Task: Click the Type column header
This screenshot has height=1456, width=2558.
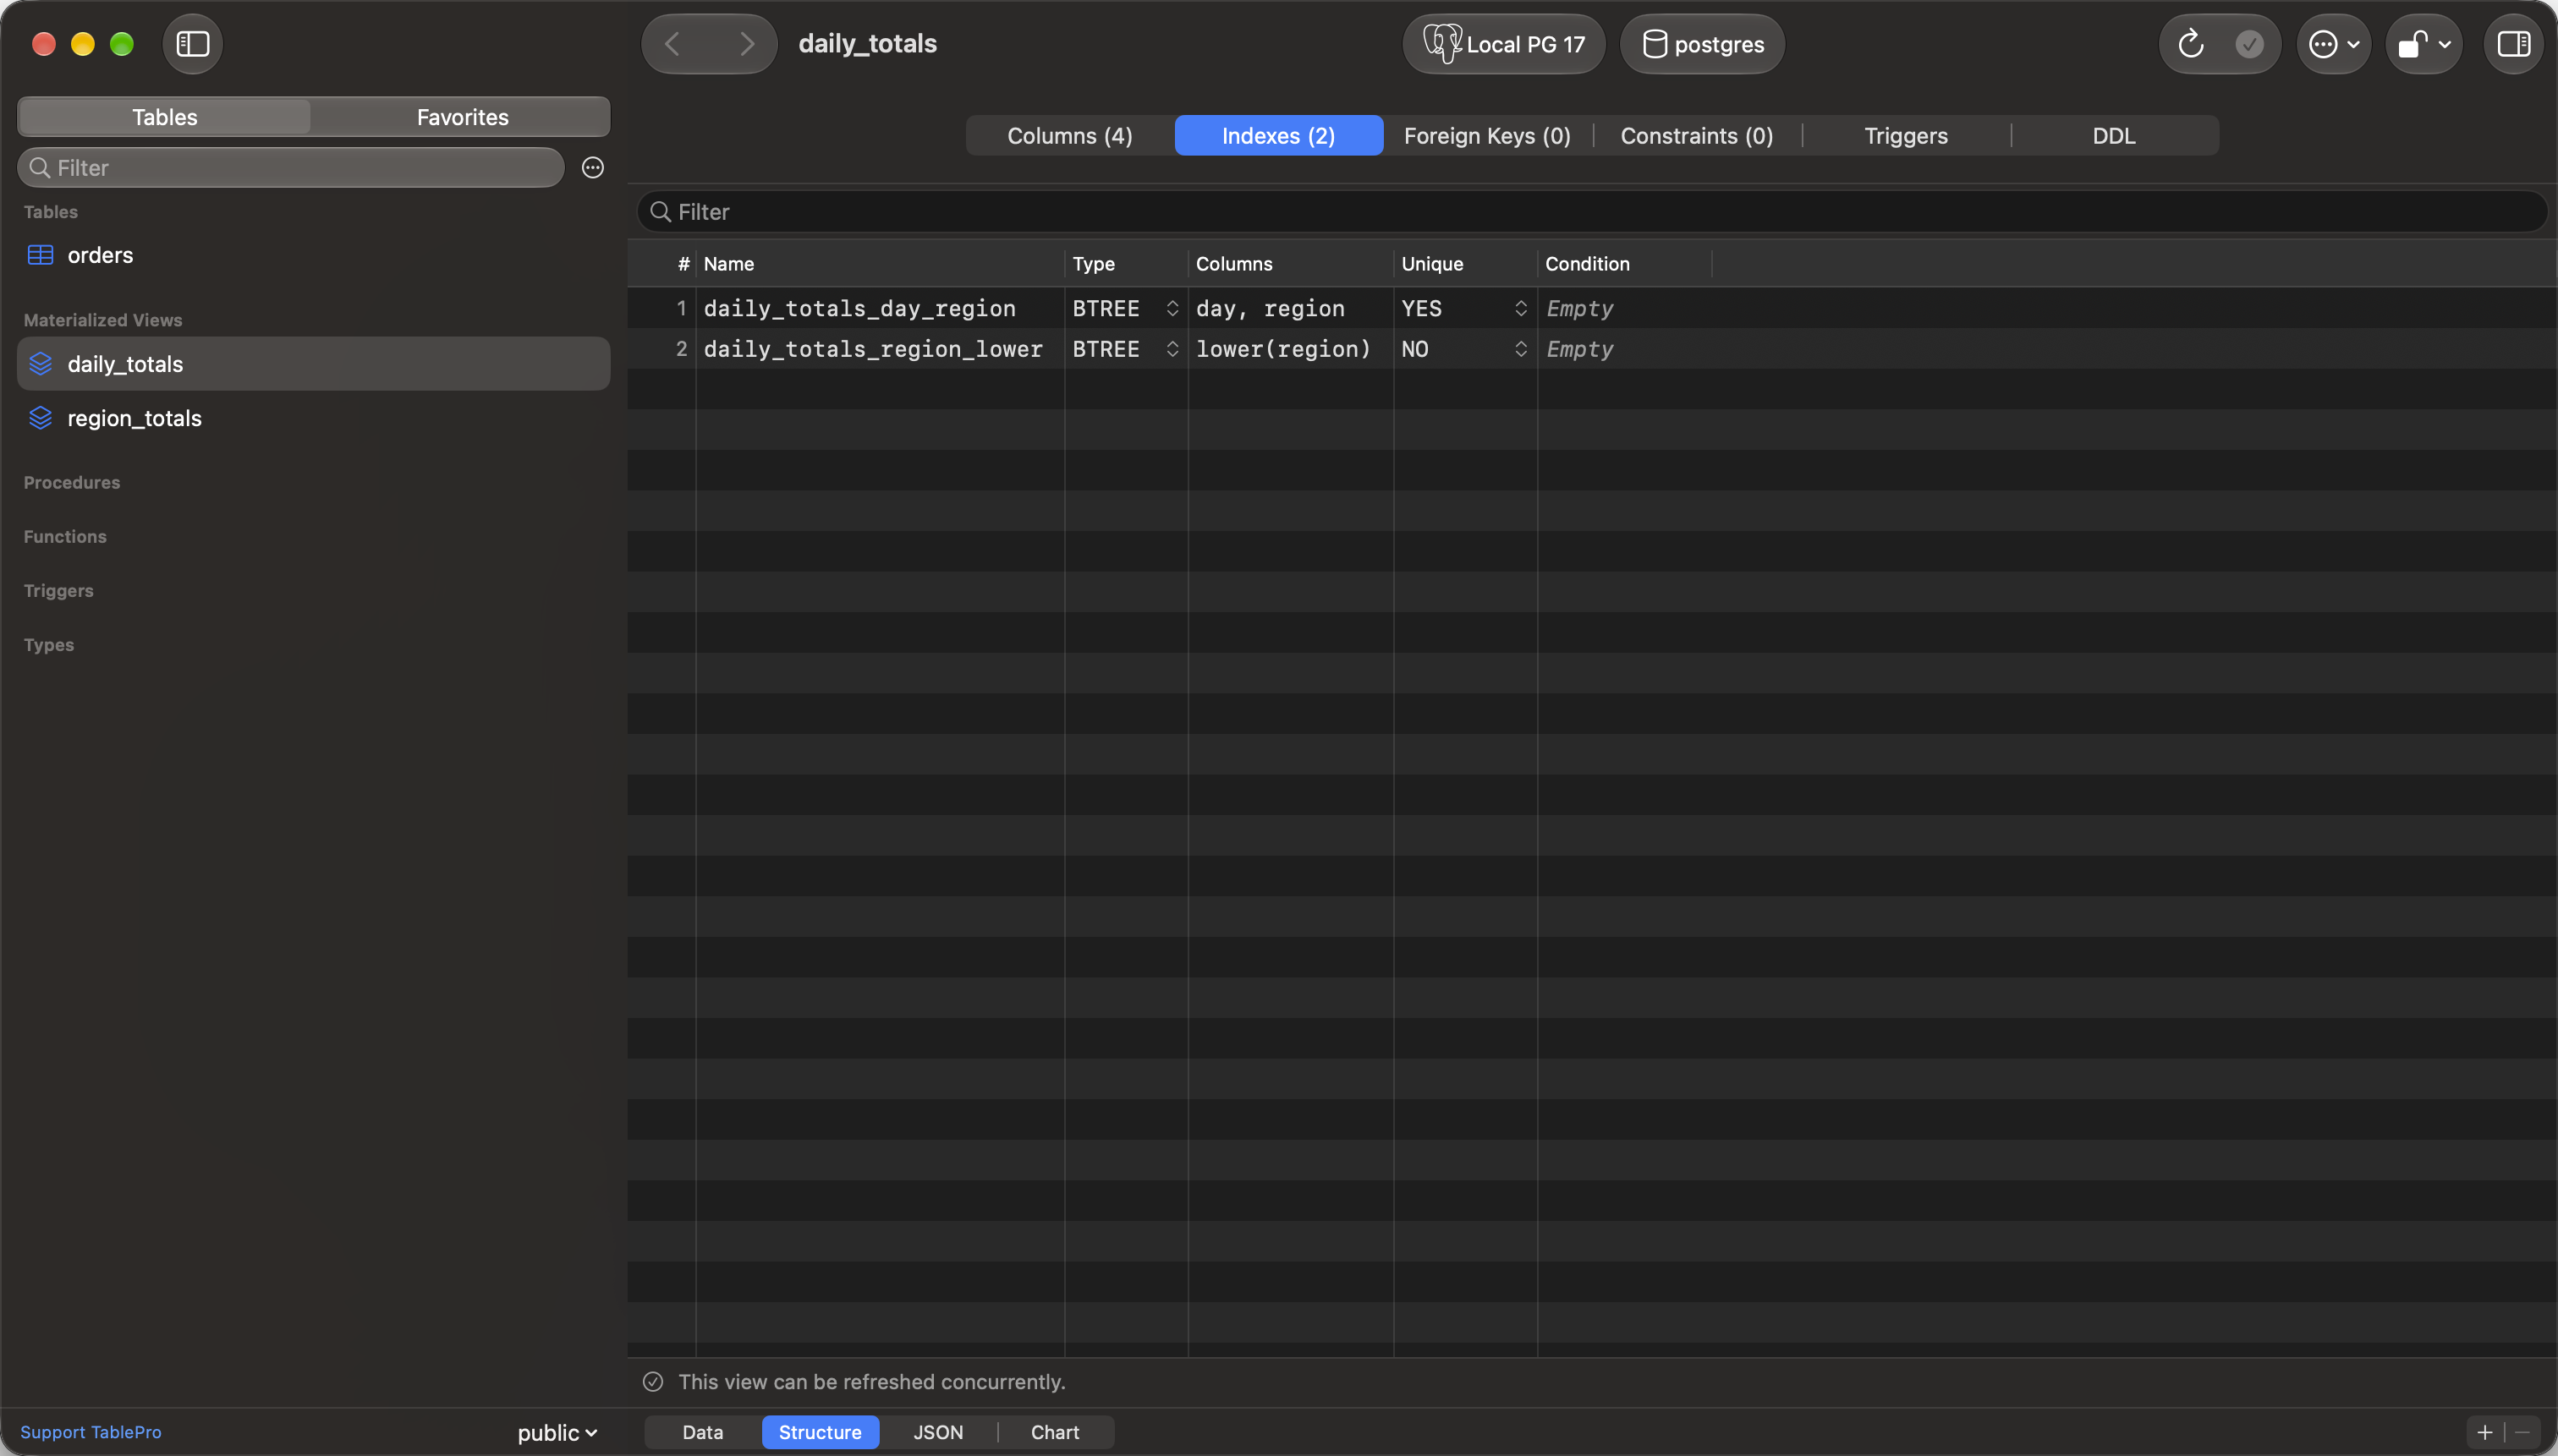Action: [1127, 264]
